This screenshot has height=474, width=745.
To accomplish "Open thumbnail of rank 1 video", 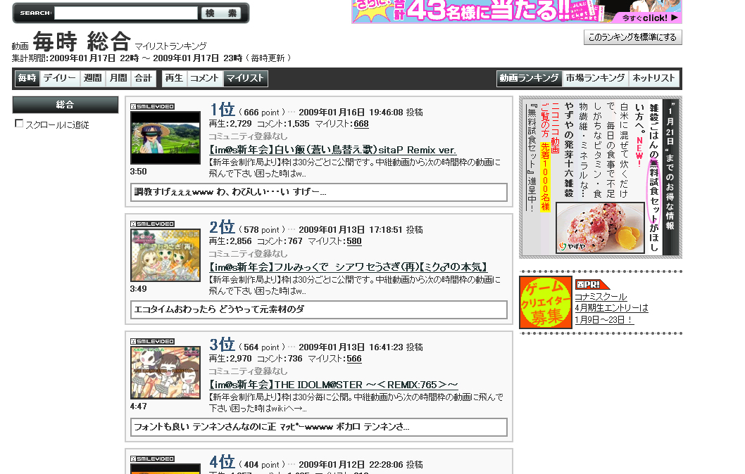I will point(165,138).
